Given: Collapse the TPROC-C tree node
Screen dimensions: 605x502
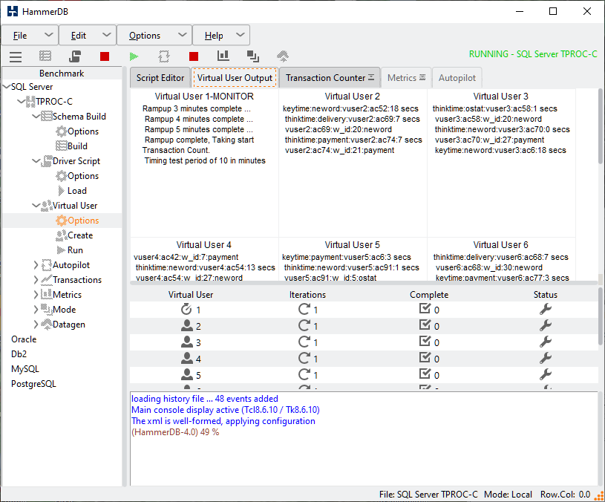Looking at the screenshot, I should pyautogui.click(x=22, y=102).
